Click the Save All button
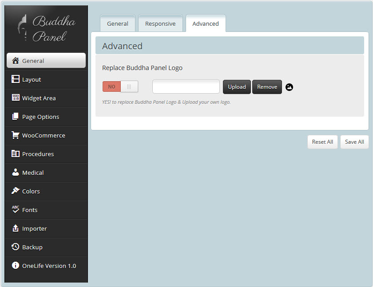373x287 pixels. click(354, 142)
